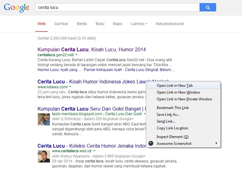Viewport: 242px width, 172px height.
Task: Select Copy Link Location
Action: 183,128
